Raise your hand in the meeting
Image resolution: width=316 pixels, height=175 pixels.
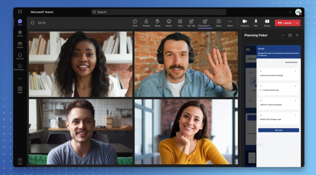tap(158, 23)
